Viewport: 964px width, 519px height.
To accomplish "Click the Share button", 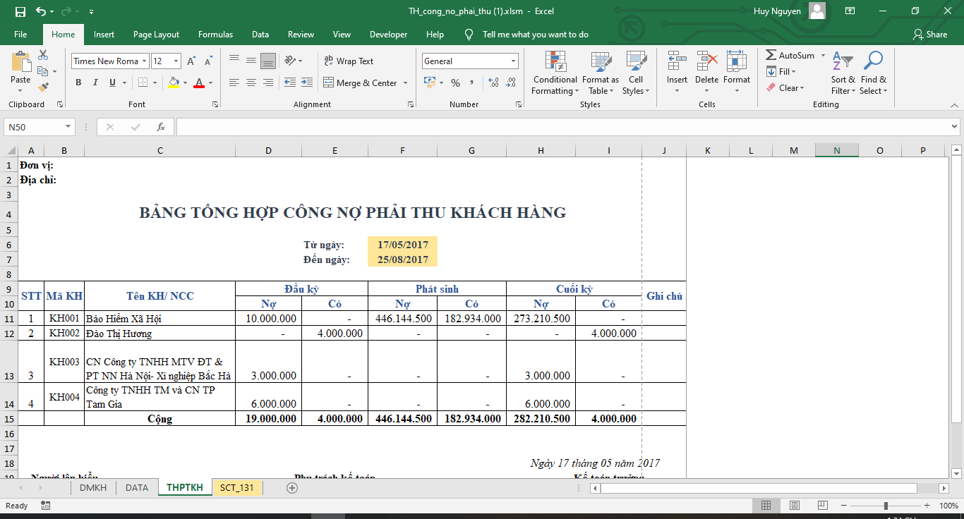I will pyautogui.click(x=930, y=35).
